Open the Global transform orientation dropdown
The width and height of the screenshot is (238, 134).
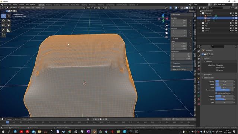[x=88, y=7]
